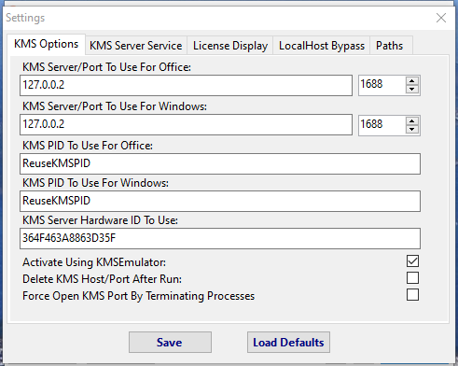Enable Delete KMS Host/Port After Run

412,278
